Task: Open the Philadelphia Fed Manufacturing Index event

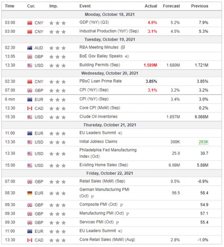Action: coord(108,153)
